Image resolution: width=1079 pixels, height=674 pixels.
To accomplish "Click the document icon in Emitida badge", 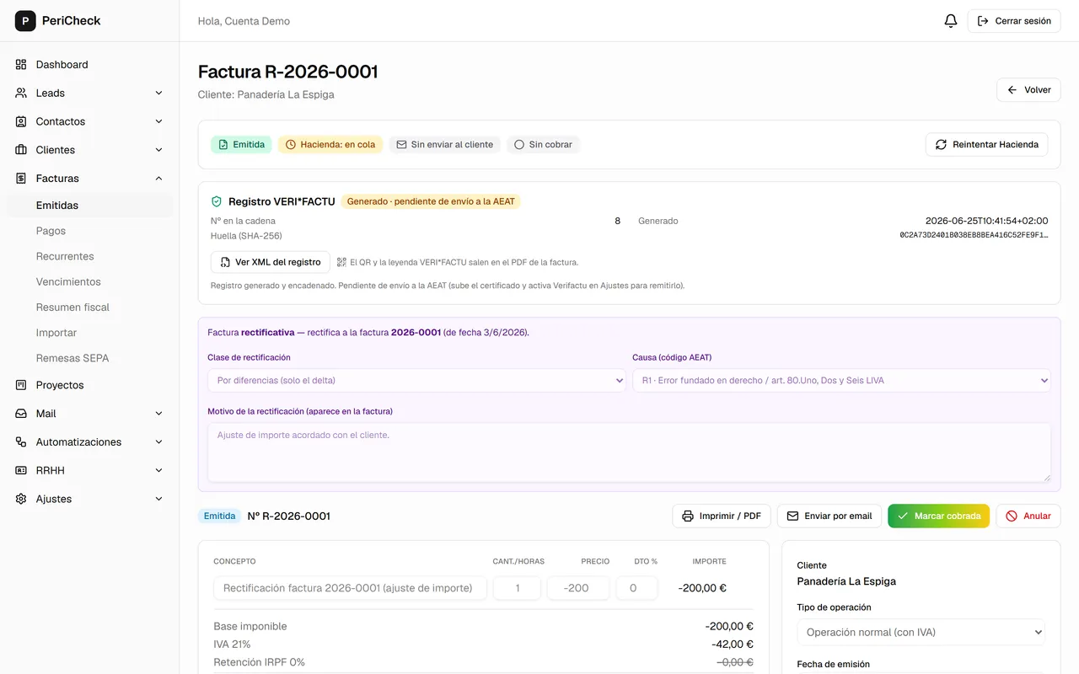I will 223,145.
